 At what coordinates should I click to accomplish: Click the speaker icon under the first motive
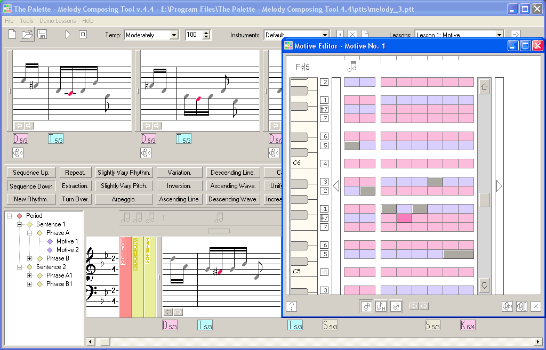tap(18, 153)
